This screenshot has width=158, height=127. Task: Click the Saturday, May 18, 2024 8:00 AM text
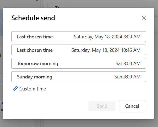[x=107, y=37]
